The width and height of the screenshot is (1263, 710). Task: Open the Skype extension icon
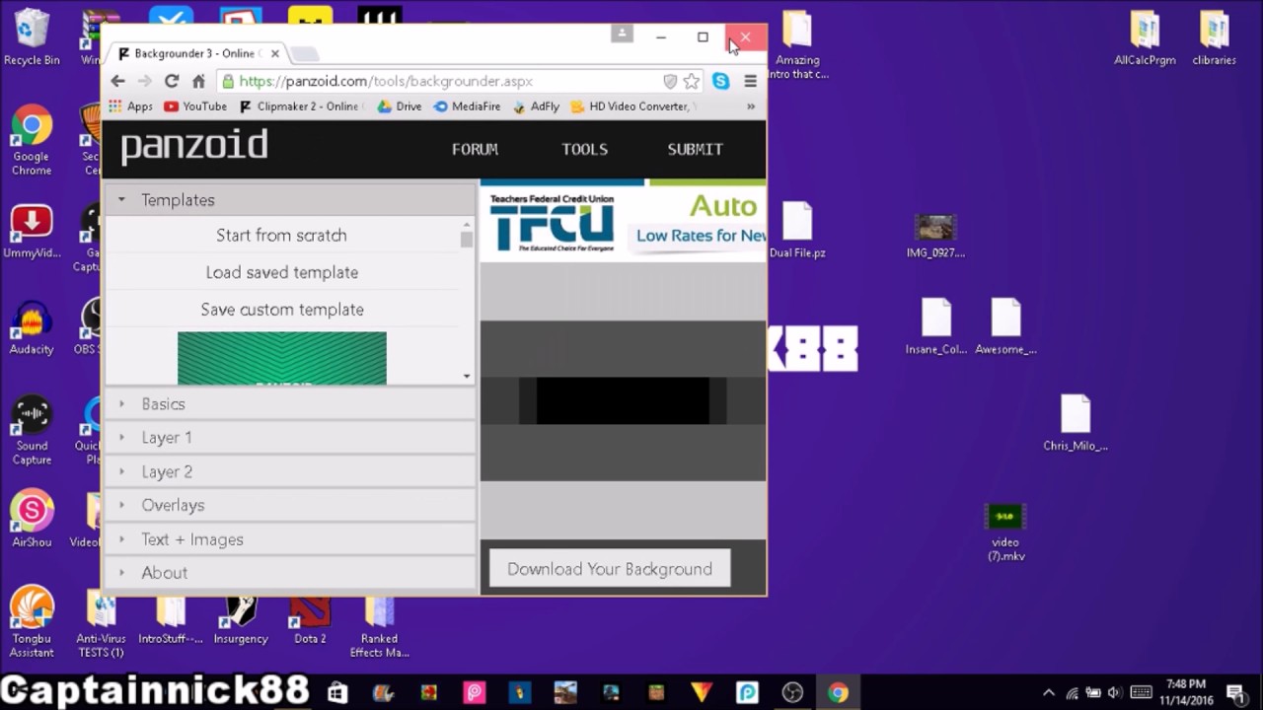point(721,82)
